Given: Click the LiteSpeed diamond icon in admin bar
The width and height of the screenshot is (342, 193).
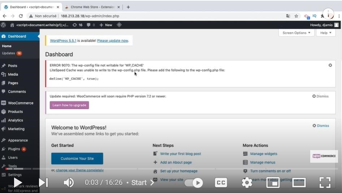Looking at the screenshot, I should [119, 25].
